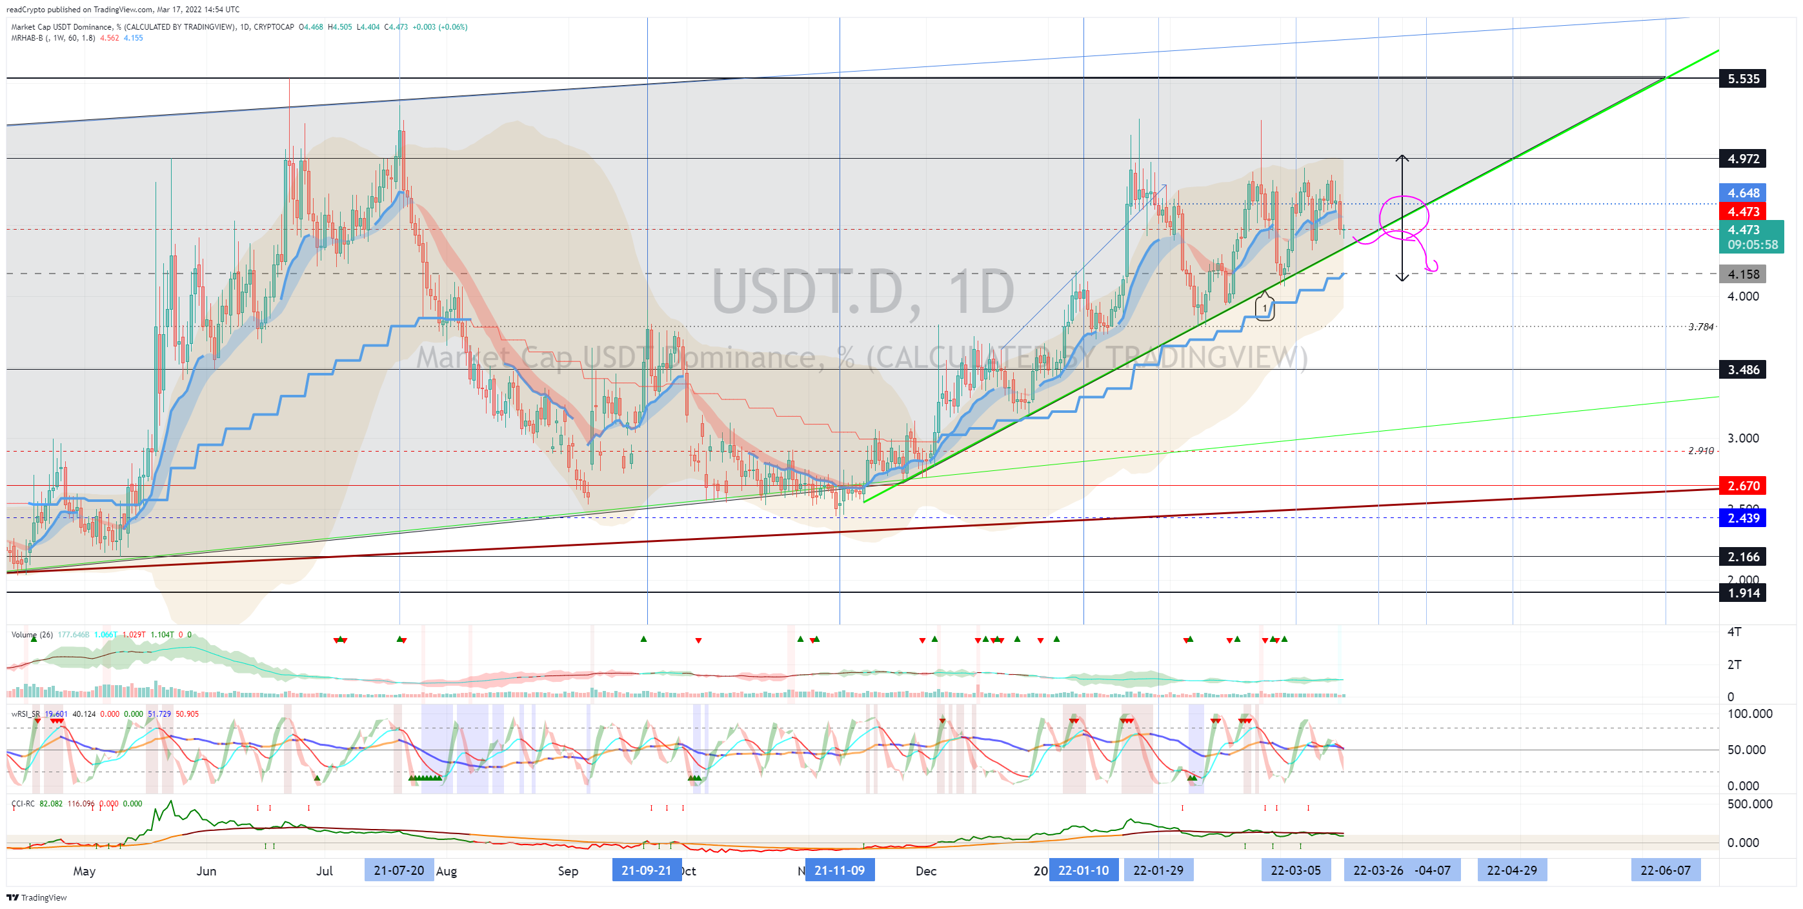Select the wRSI_SR indicator legend

(x=25, y=714)
